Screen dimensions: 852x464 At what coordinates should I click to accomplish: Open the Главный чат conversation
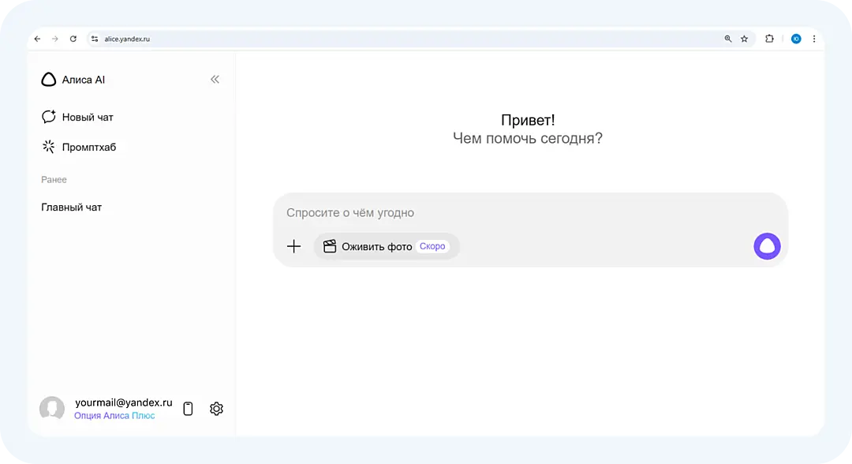click(72, 207)
